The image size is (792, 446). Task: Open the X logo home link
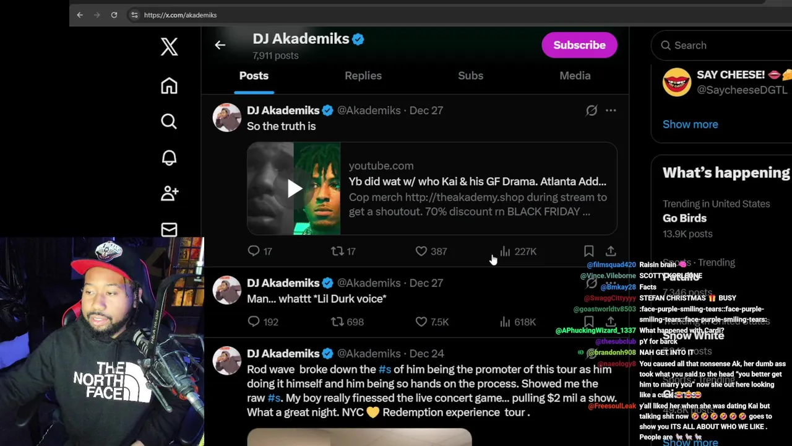(169, 46)
